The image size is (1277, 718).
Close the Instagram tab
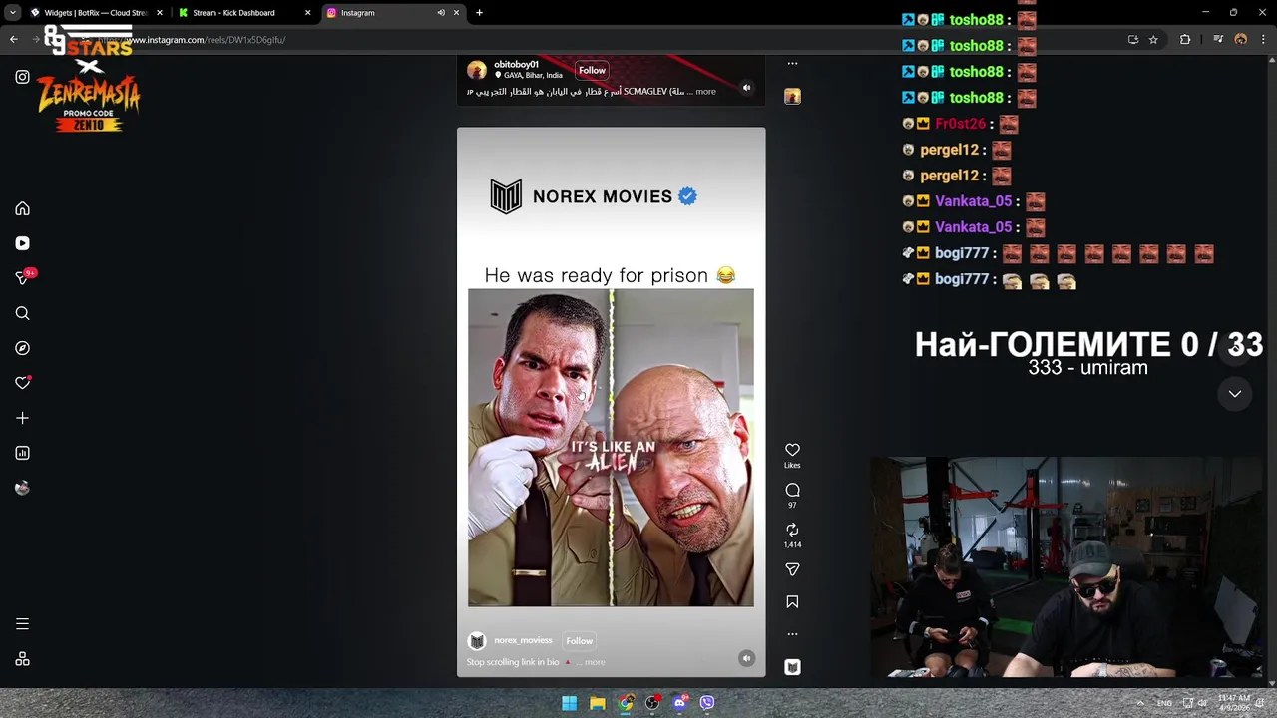pyautogui.click(x=456, y=13)
